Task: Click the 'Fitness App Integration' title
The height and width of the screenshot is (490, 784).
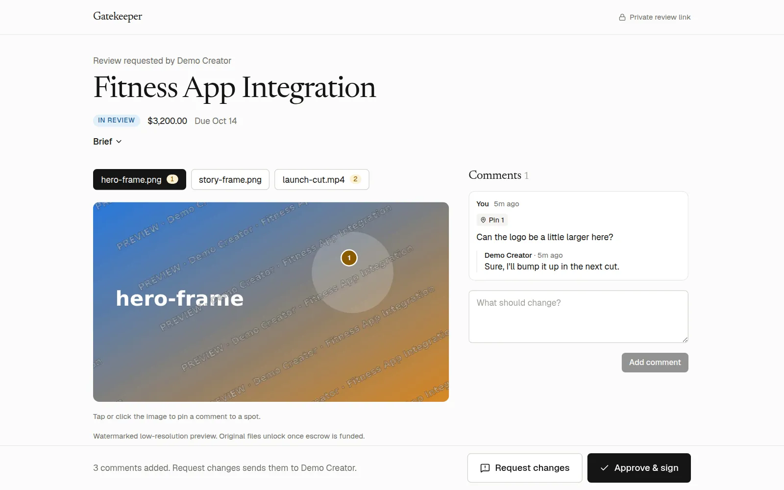Action: click(234, 88)
